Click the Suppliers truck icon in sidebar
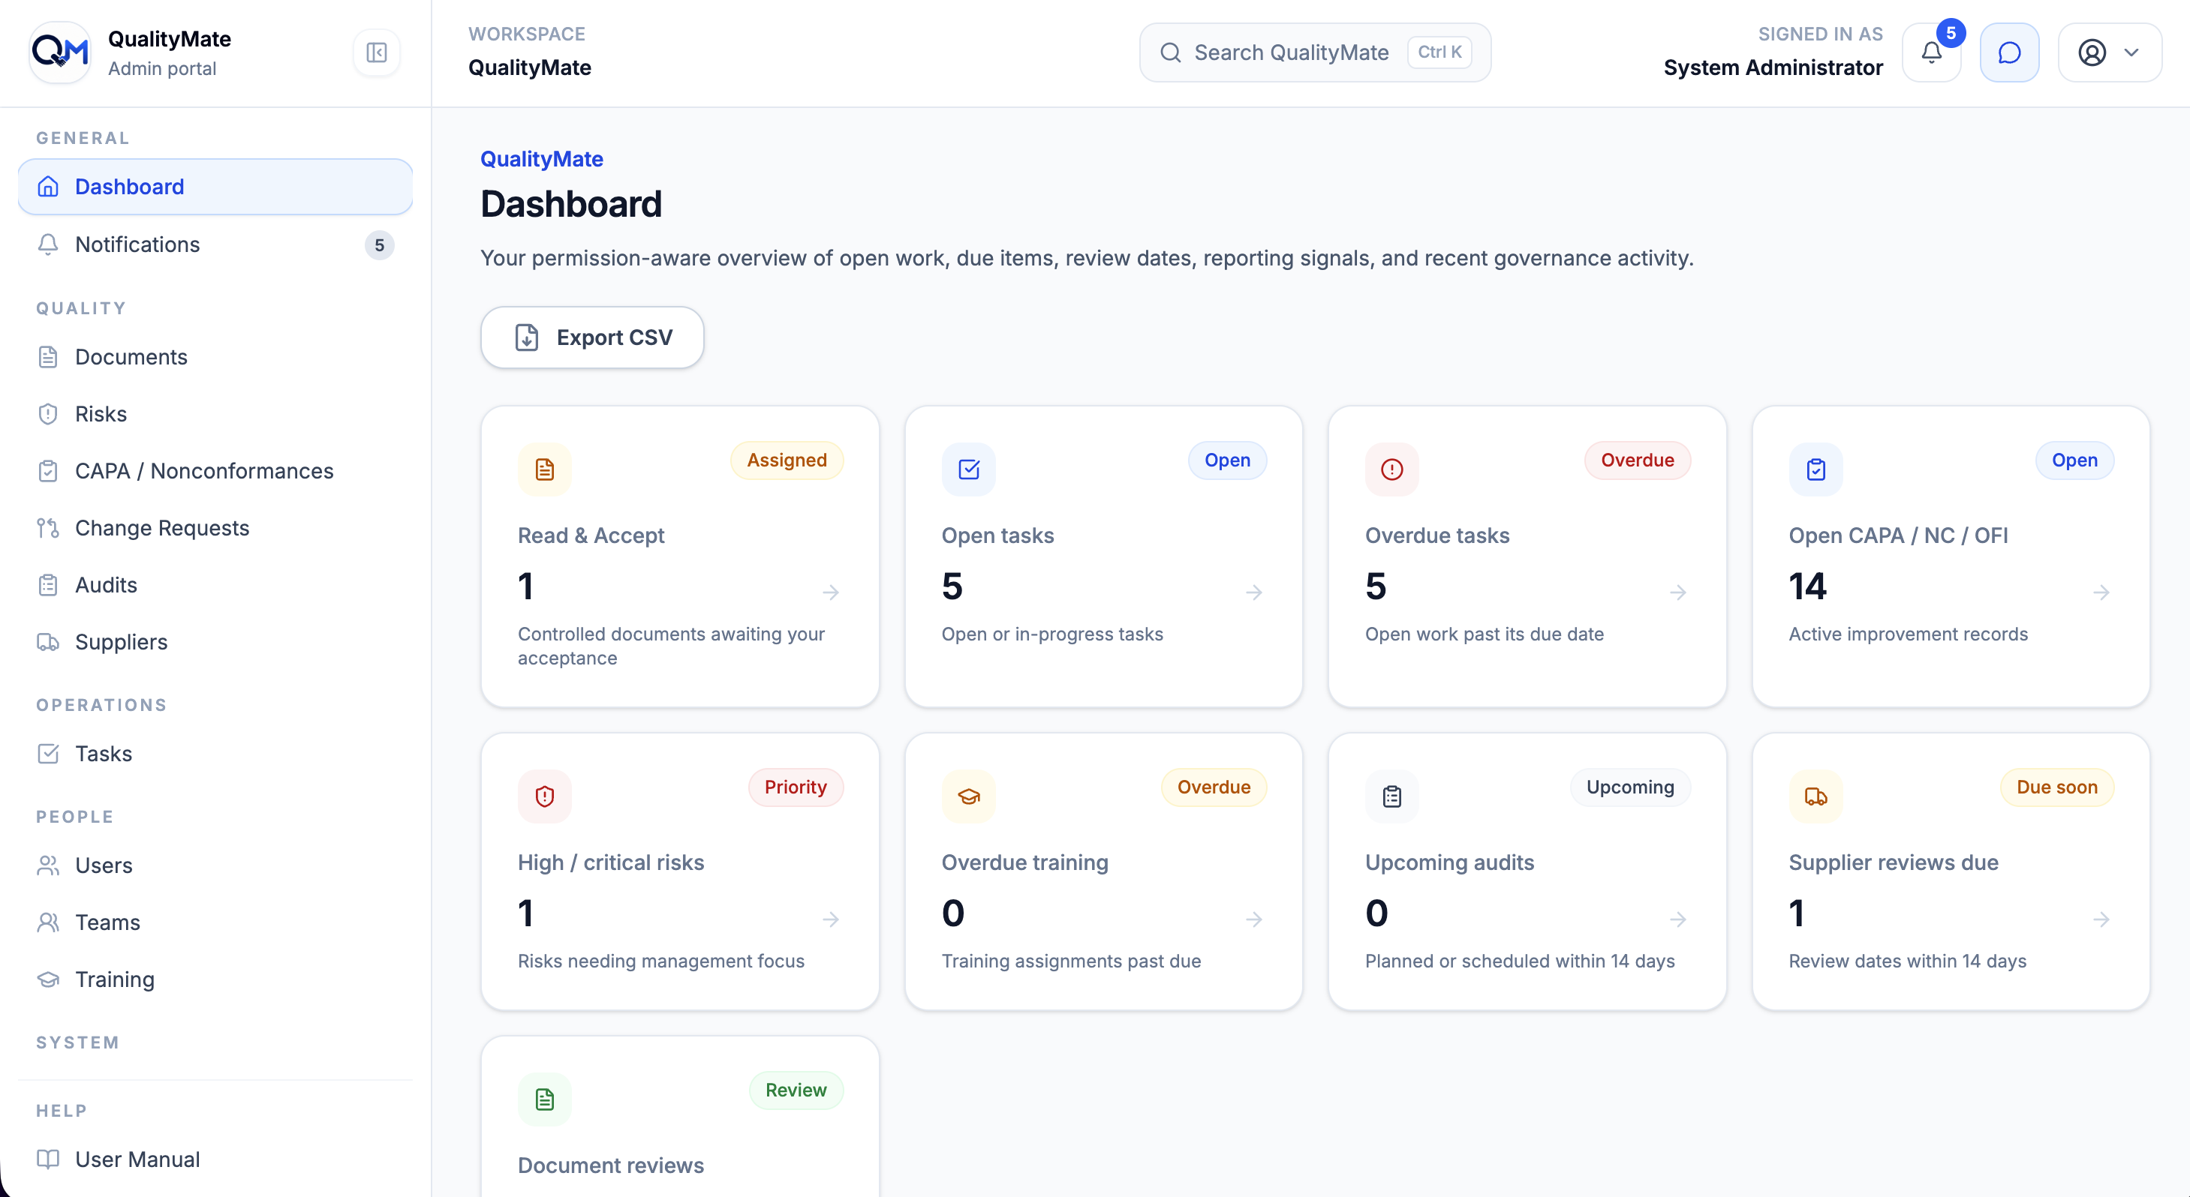 (x=49, y=641)
